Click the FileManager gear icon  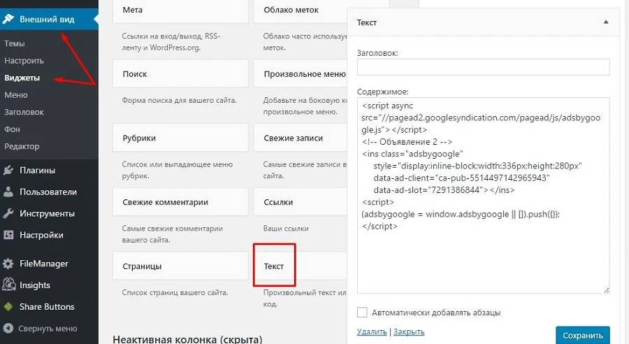8,264
